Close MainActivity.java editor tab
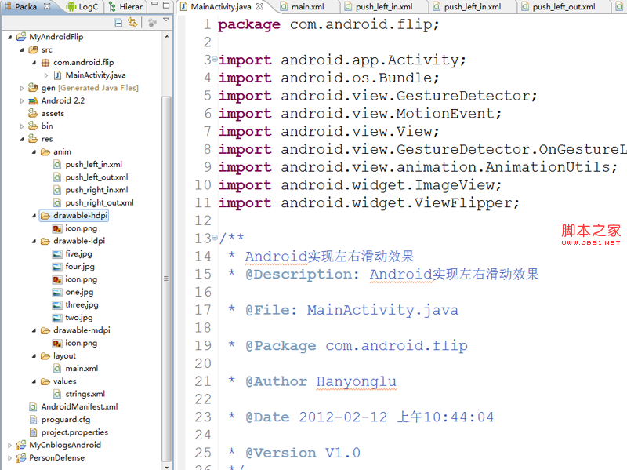 coord(259,6)
